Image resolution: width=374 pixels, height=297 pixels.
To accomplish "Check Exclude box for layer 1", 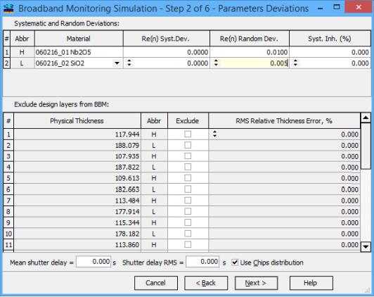I will point(188,134).
